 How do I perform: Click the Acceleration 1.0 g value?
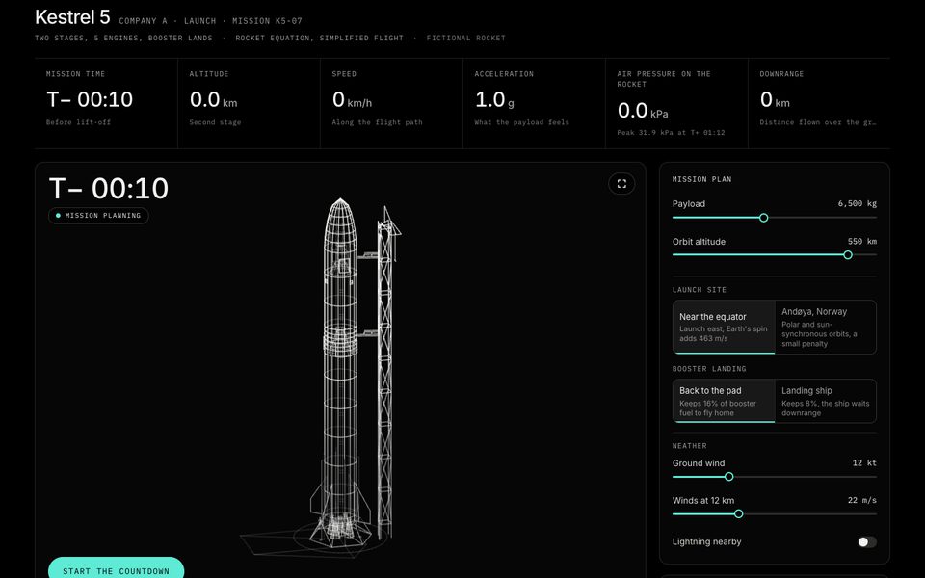click(x=494, y=99)
